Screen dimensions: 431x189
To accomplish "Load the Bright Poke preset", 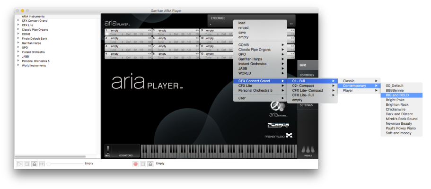I will tap(402, 100).
